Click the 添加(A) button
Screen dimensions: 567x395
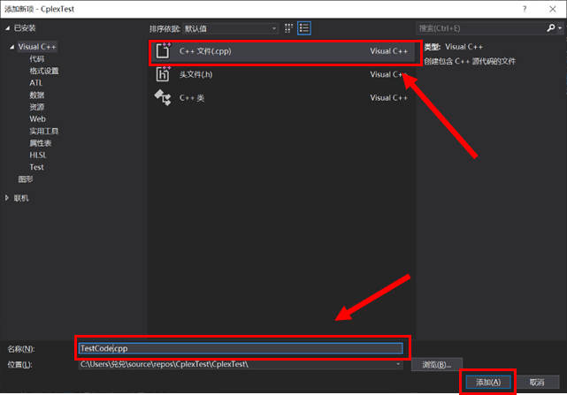[x=488, y=382]
